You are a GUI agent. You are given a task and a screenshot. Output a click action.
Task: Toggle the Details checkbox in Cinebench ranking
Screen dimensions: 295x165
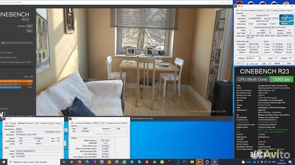coord(32,77)
